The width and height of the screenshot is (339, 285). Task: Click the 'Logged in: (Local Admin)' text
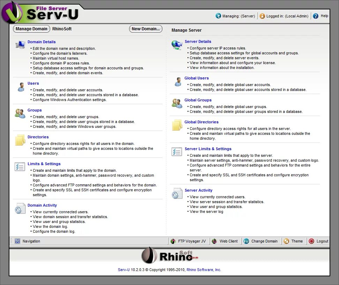click(287, 16)
